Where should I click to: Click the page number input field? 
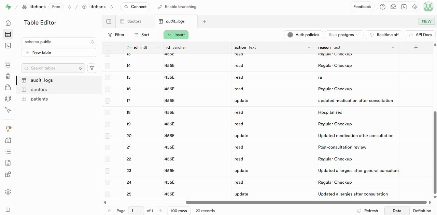(x=136, y=211)
